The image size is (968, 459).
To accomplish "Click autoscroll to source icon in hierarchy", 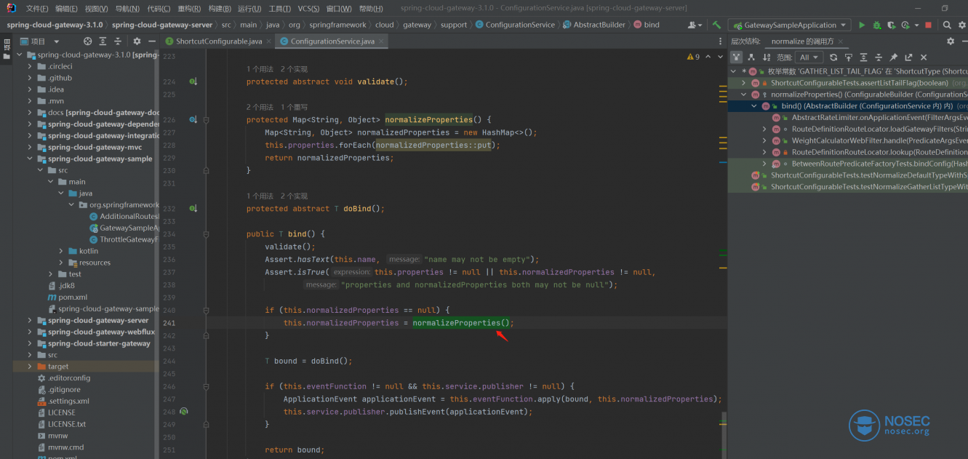I will point(848,57).
